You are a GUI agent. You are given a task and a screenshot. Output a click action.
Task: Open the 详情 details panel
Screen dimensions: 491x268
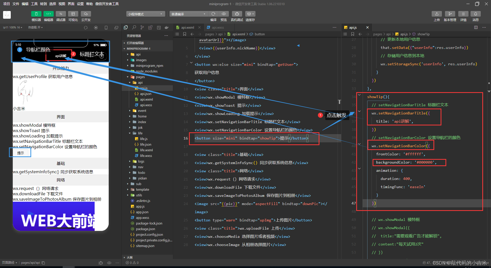[463, 14]
